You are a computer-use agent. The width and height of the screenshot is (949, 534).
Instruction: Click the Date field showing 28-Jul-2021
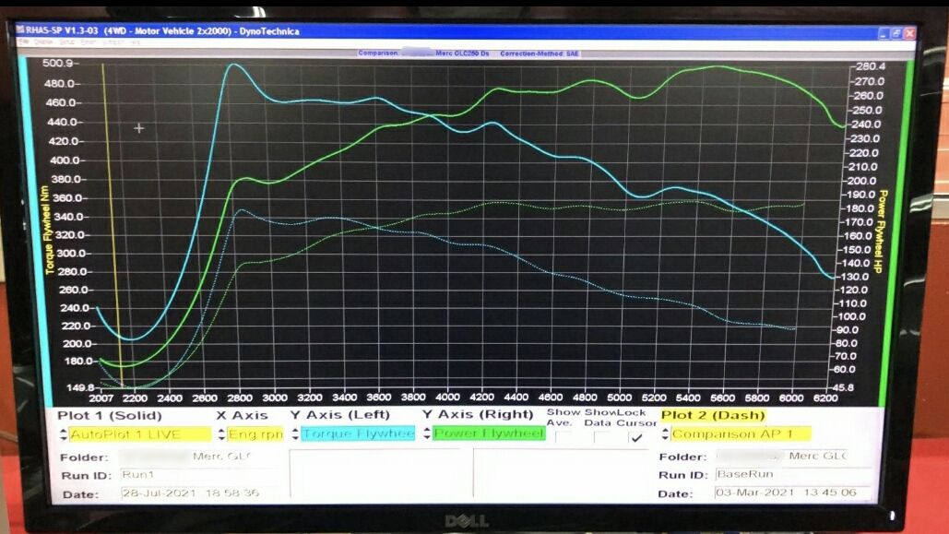pyautogui.click(x=202, y=493)
